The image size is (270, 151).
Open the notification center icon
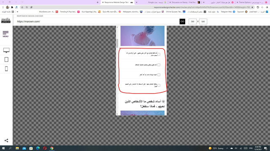click(x=265, y=148)
